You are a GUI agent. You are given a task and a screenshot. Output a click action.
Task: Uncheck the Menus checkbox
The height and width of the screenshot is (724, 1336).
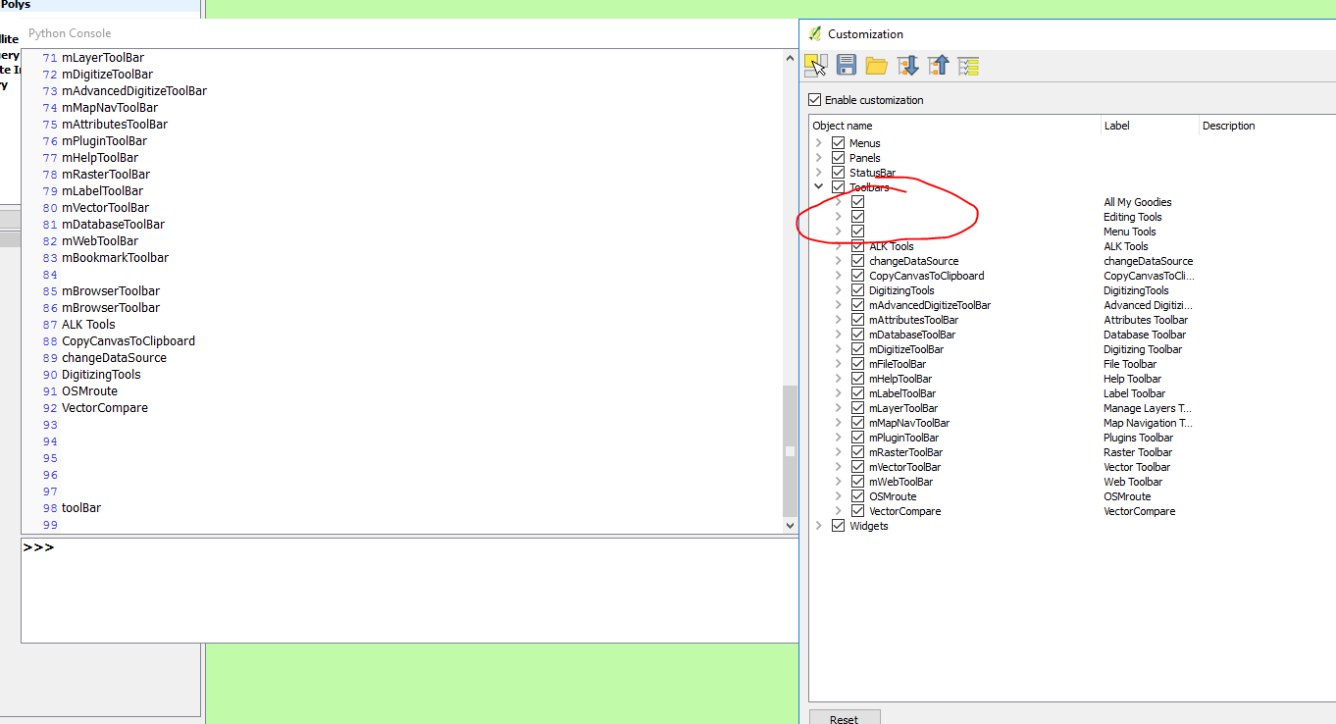[x=838, y=143]
